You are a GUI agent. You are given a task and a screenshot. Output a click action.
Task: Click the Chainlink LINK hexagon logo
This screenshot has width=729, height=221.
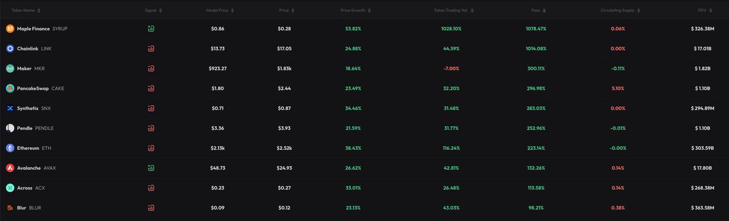10,49
